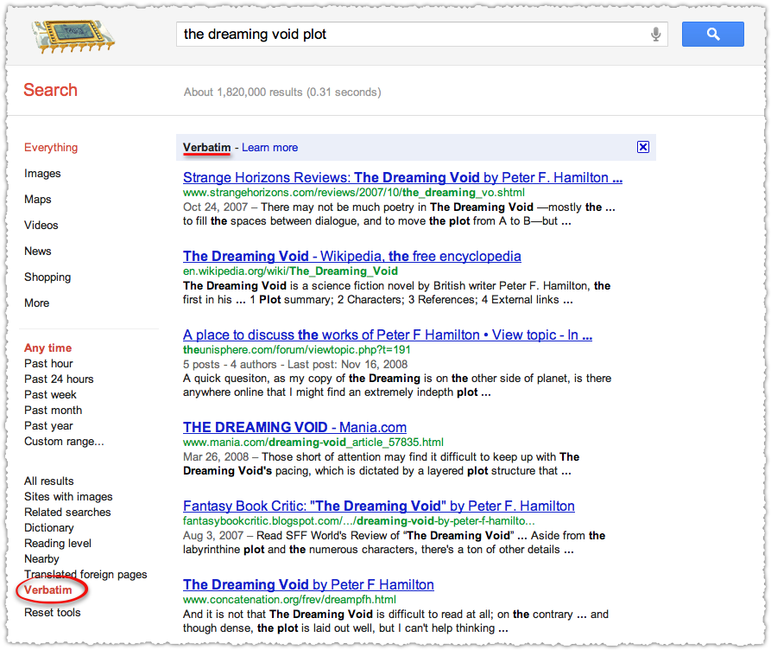Click strangehorizons.com green URL
This screenshot has width=771, height=650.
point(353,193)
